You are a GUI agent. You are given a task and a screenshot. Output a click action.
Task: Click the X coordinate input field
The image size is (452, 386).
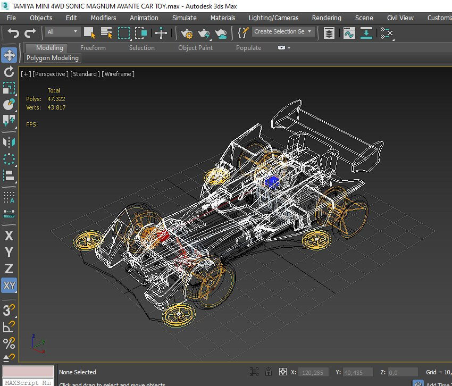coord(313,372)
